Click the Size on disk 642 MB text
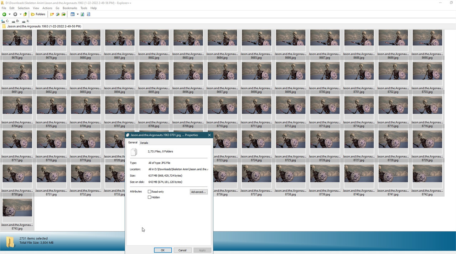Viewport: 456px width, 254px height. 165,182
